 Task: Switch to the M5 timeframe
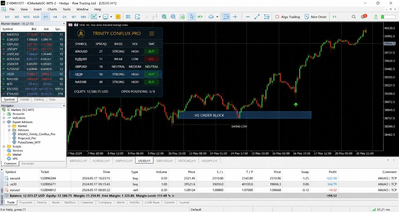[x=17, y=17]
